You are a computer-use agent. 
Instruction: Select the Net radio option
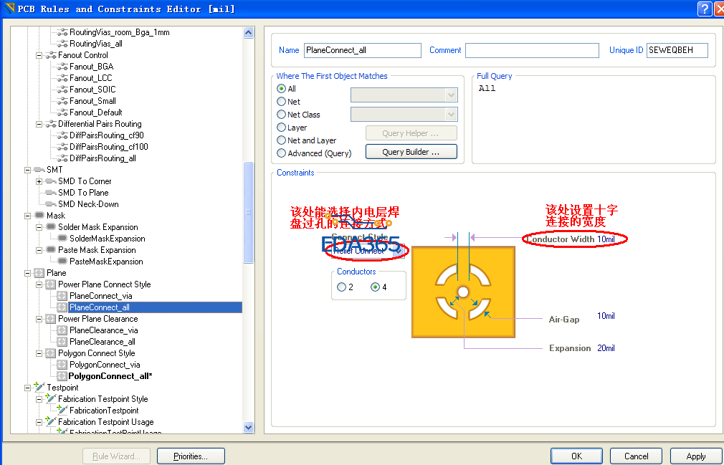281,102
